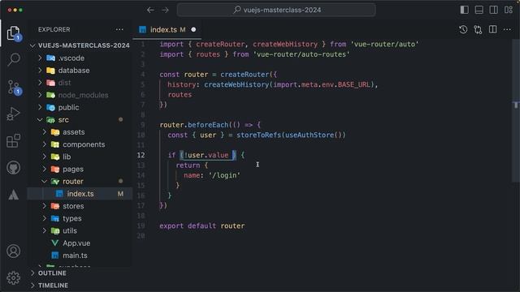Place cursor on 'export default router' line
520x292 pixels.
[202, 225]
